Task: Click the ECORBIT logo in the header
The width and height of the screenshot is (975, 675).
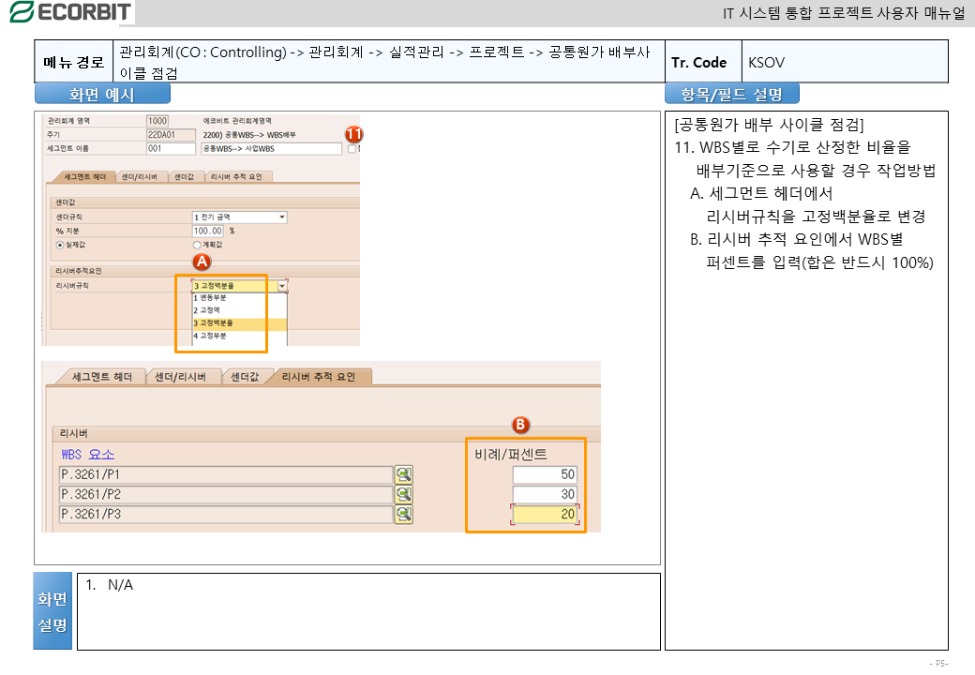Action: click(x=69, y=11)
